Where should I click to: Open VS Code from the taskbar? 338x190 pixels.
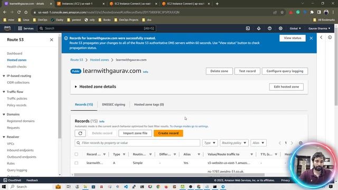[126, 186]
